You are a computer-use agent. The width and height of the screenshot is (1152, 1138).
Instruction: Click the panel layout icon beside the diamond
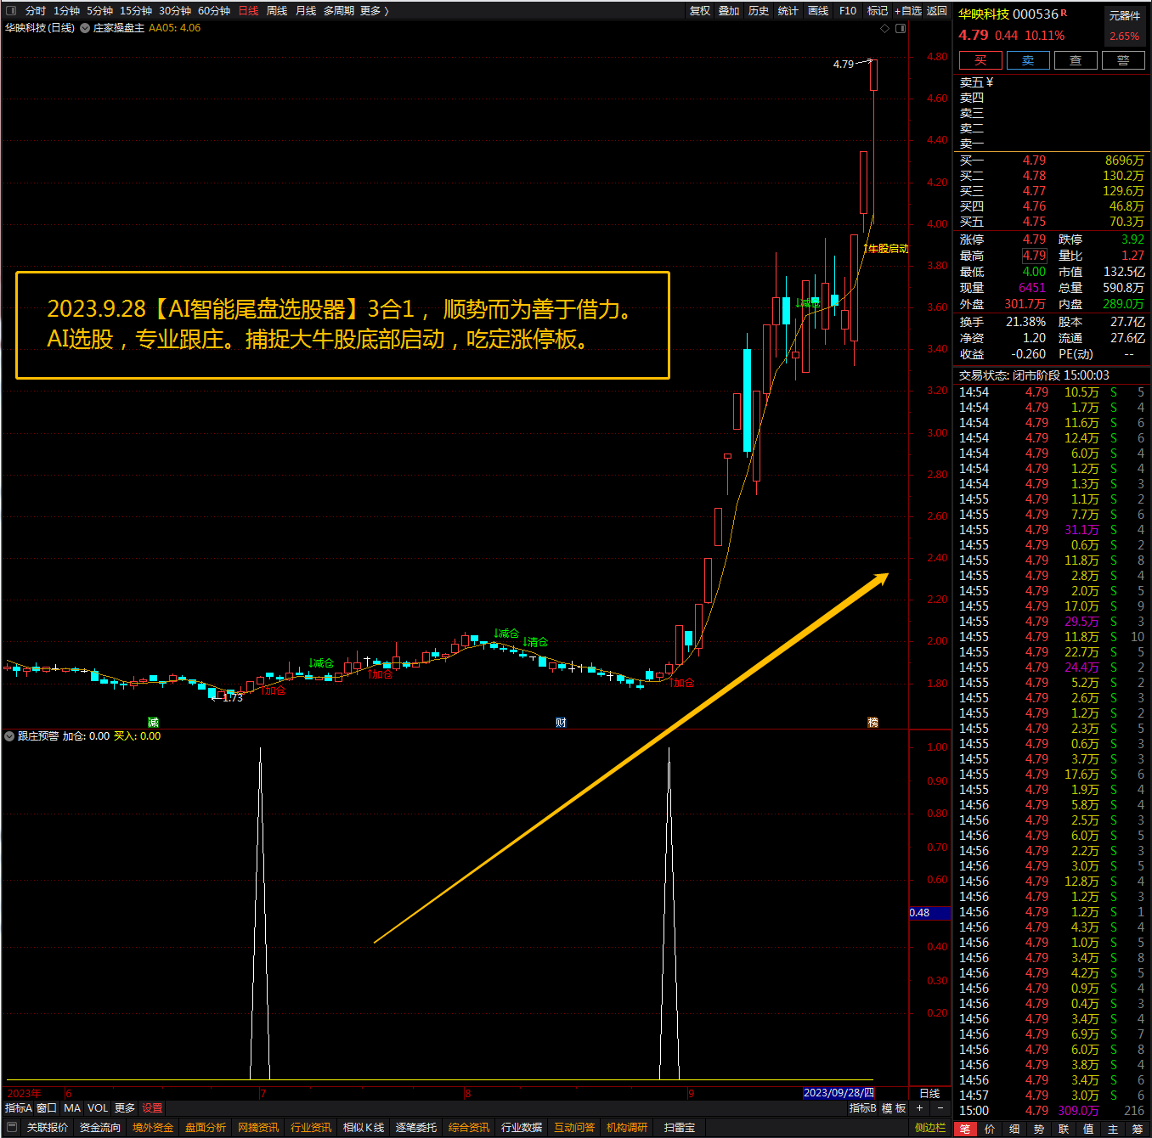(901, 28)
